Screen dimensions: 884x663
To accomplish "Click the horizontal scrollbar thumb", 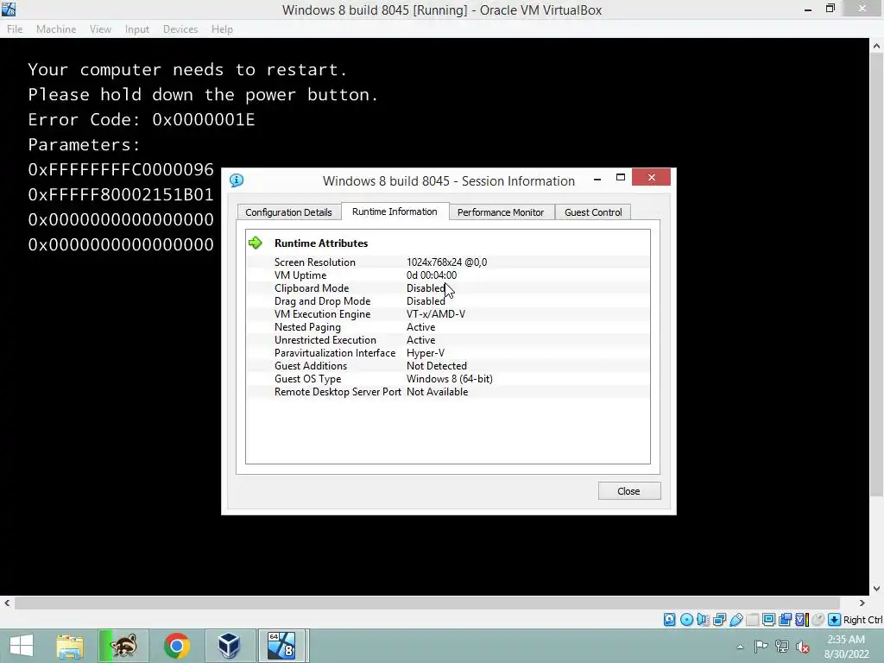I will pyautogui.click(x=427, y=603).
